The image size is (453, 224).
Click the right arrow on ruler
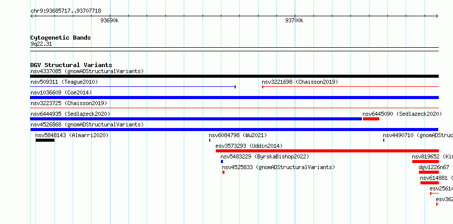437,16
